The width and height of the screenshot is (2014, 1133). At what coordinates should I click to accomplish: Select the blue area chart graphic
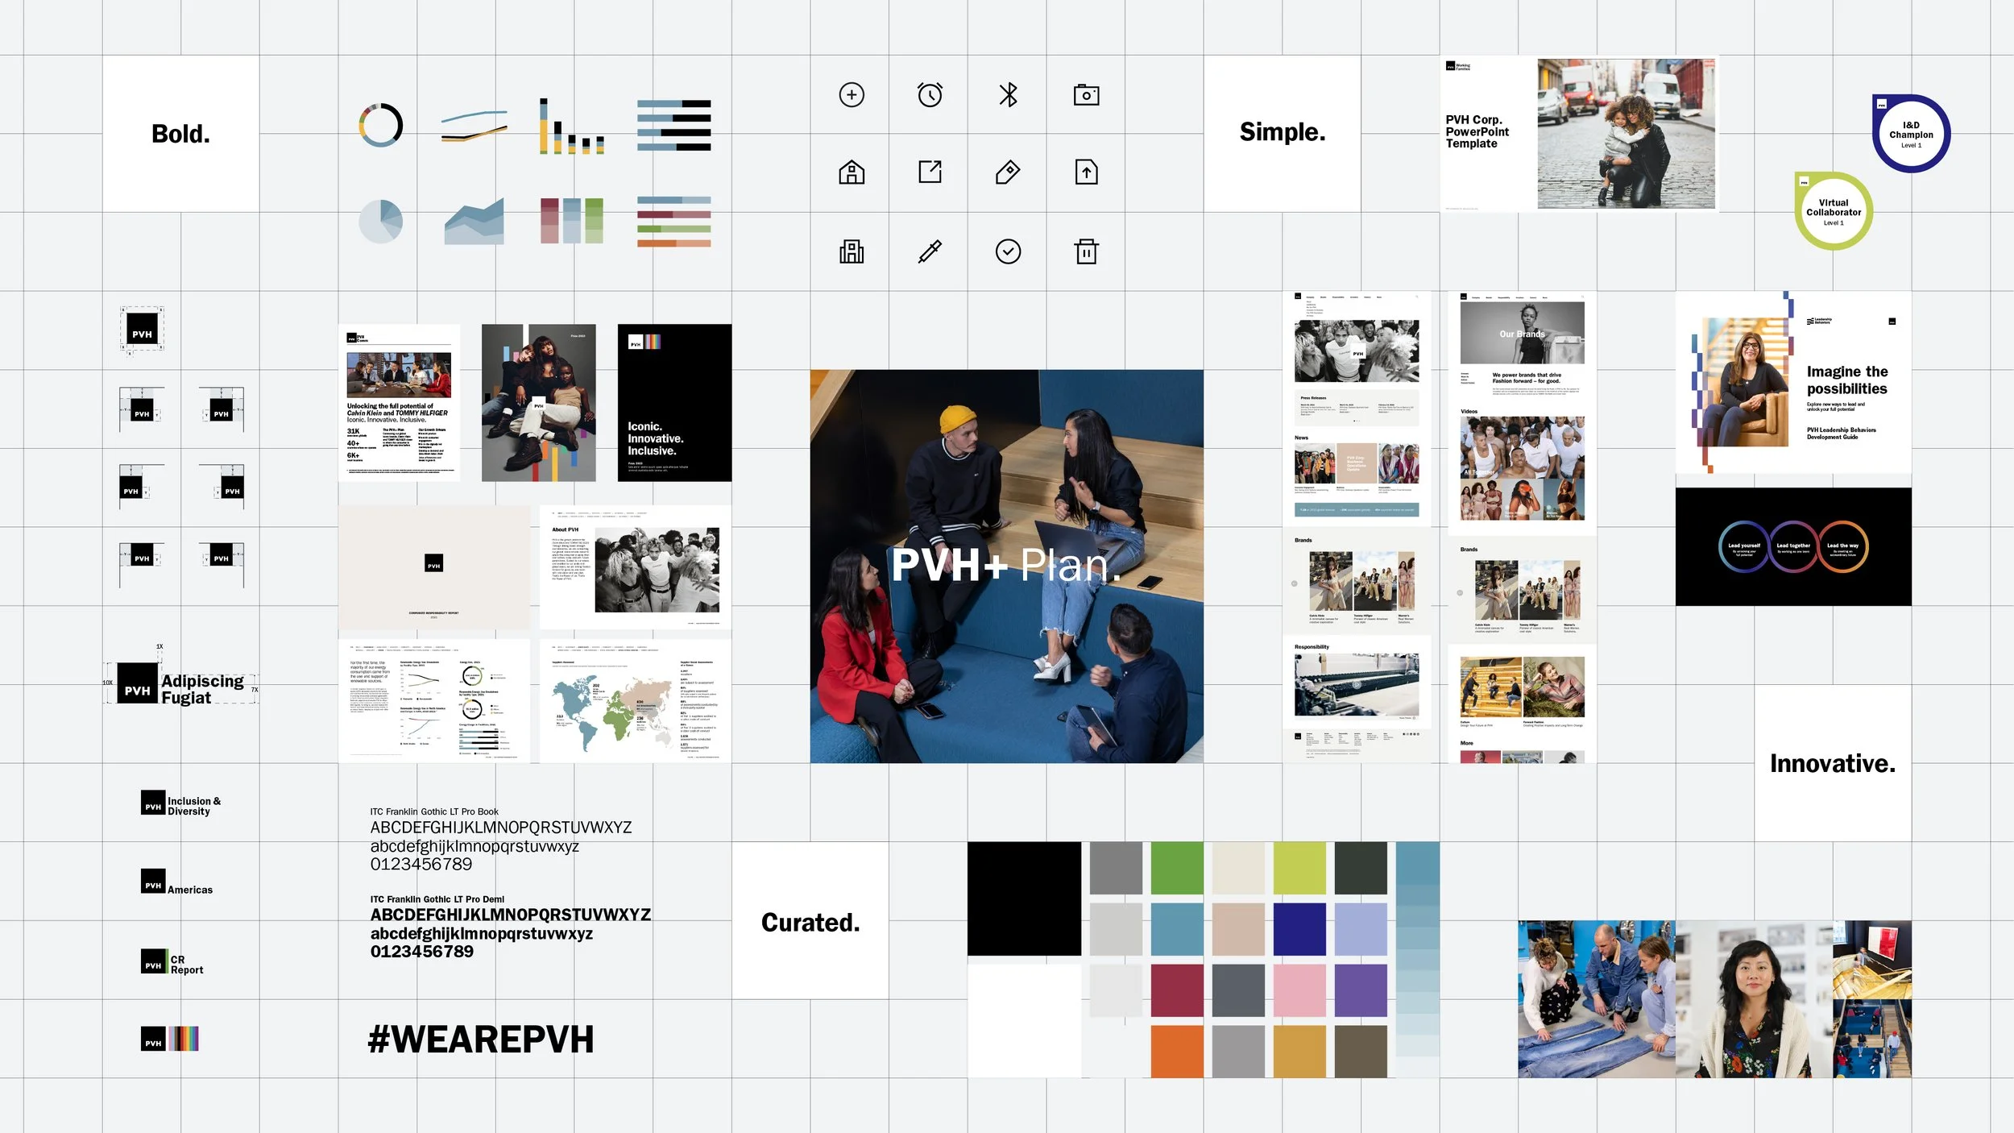pos(474,221)
